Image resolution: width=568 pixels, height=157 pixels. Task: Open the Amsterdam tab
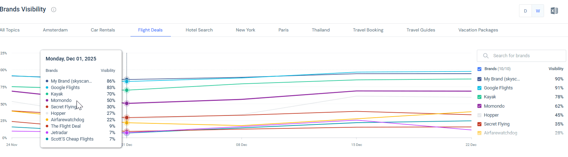pos(55,30)
